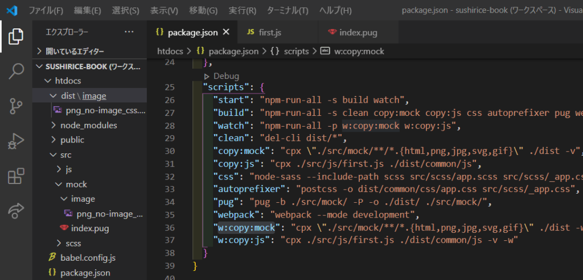Collapse the htdocs folder
583x280 pixels.
[x=89, y=81]
